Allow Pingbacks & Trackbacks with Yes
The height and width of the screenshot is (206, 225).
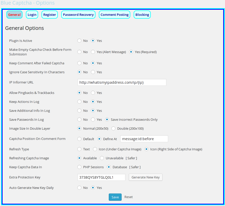93,93
